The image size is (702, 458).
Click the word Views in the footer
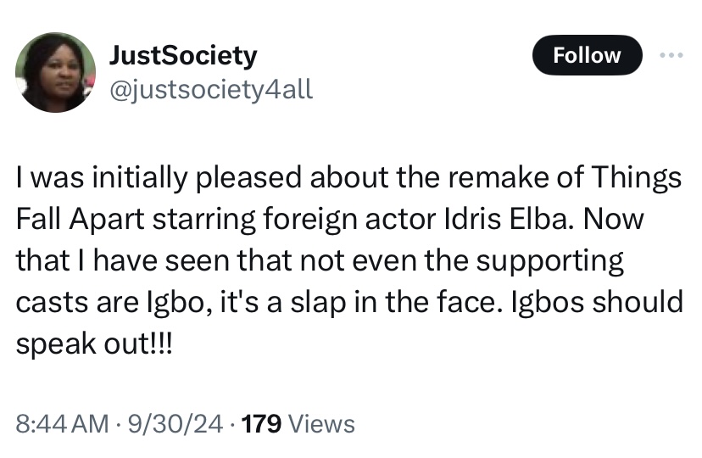pyautogui.click(x=321, y=423)
